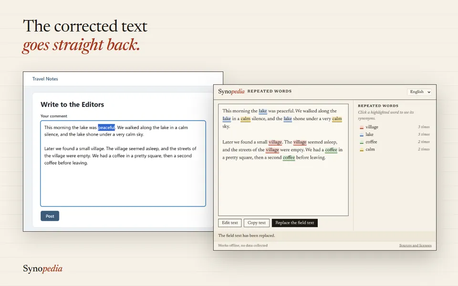Viewport: 458px width, 286px height.
Task: Click the red swatch next to village
Action: [x=362, y=127]
